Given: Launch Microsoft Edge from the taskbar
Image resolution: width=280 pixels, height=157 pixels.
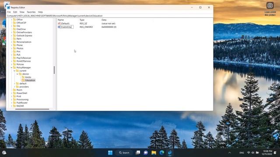Looking at the screenshot, I should point(162,153).
